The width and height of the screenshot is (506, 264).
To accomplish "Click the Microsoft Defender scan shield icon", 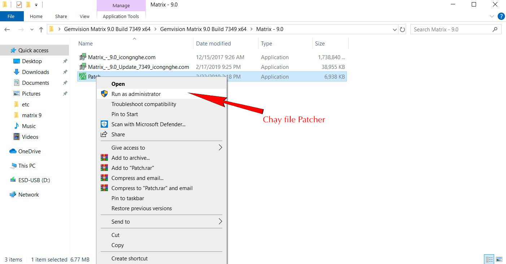I will 104,124.
